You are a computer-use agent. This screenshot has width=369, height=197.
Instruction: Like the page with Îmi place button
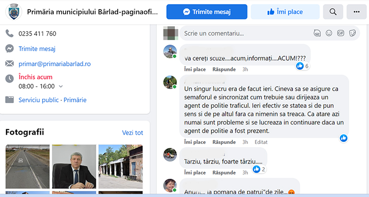coord(285,12)
